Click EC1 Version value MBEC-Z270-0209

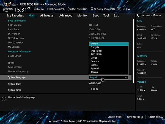pyautogui.click(x=97, y=34)
